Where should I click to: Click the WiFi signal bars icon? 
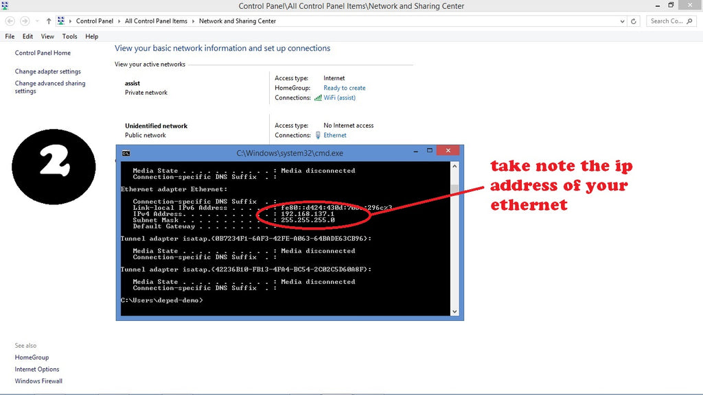[x=318, y=98]
